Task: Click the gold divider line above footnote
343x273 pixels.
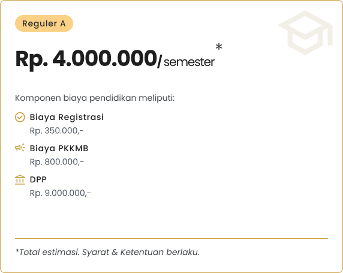Action: 171,238
